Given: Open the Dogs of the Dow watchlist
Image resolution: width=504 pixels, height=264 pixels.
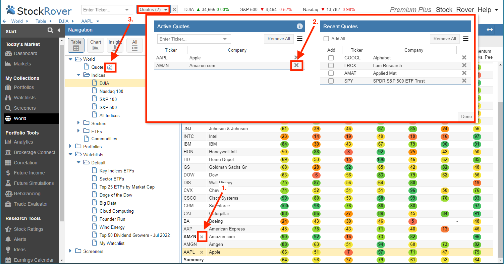Looking at the screenshot, I should [x=116, y=195].
